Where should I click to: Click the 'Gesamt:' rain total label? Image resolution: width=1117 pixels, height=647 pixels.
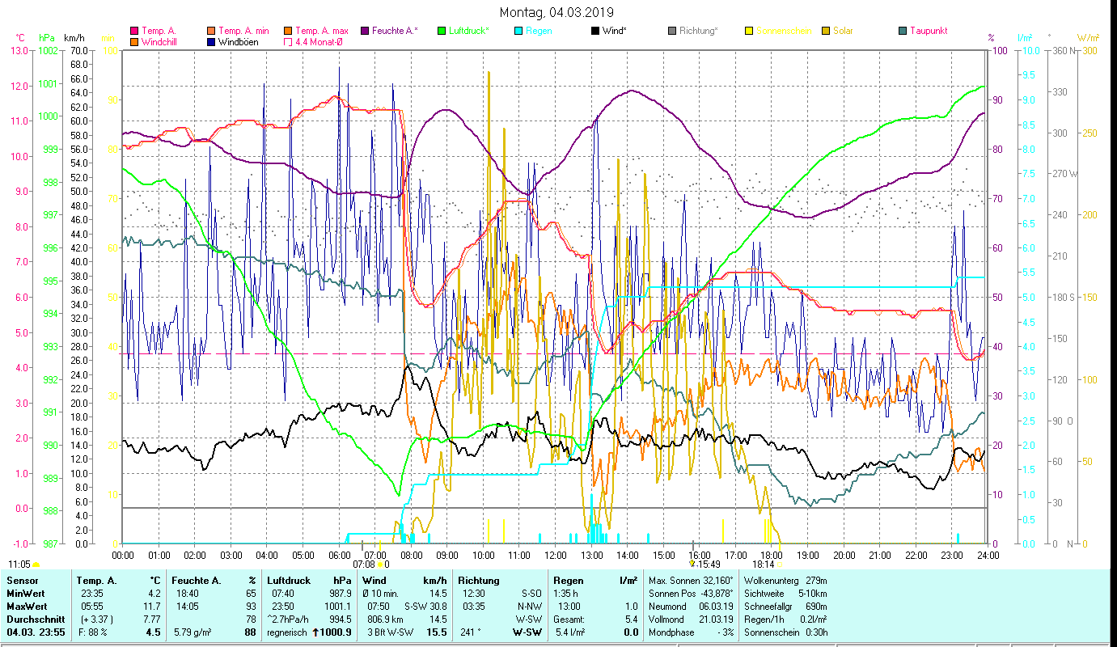coord(569,620)
